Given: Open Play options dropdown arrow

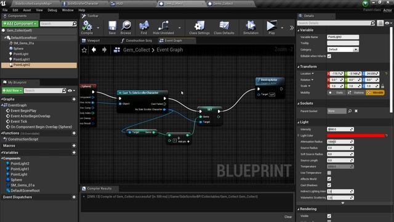Looking at the screenshot, I should click(x=282, y=28).
